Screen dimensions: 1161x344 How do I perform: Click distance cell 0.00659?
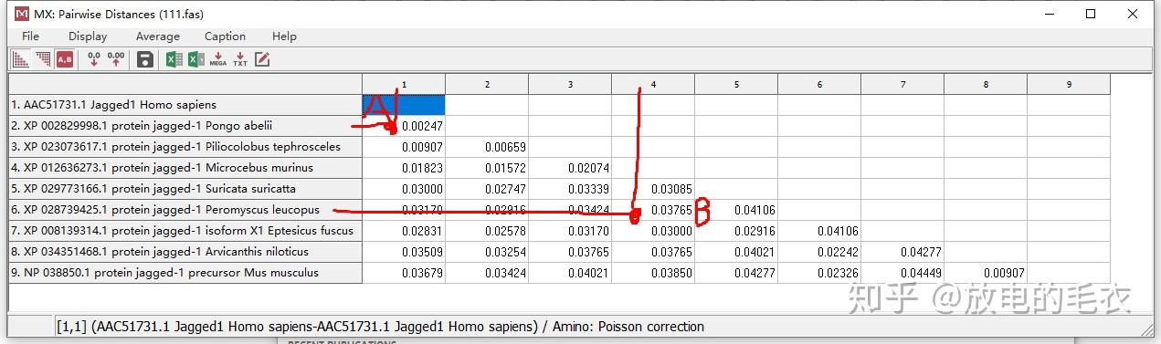[x=487, y=147]
